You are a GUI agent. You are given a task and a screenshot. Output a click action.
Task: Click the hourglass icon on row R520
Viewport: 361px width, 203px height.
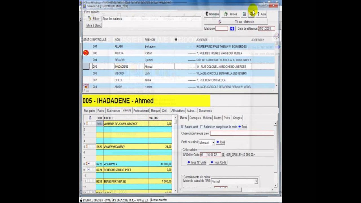tap(87, 147)
